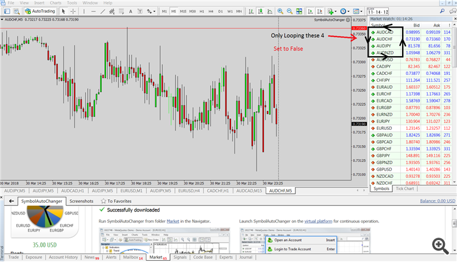Screen dimensions: 457x262
Task: Tile chart windows with grid icon
Action: click(x=299, y=11)
